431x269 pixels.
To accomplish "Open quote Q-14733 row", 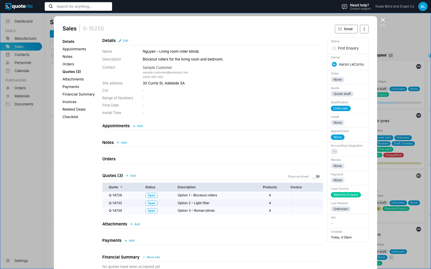I will coord(213,203).
